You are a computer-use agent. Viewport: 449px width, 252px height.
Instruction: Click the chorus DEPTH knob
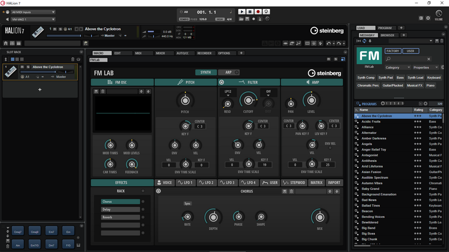tap(213, 217)
